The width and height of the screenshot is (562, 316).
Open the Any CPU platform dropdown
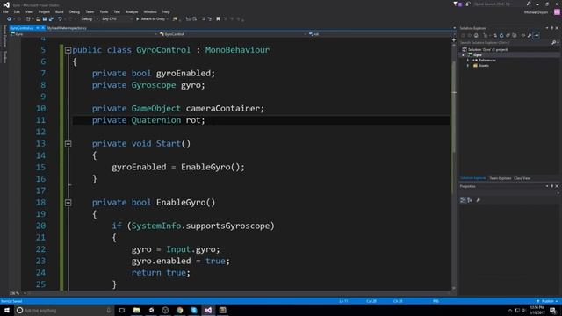coord(117,19)
